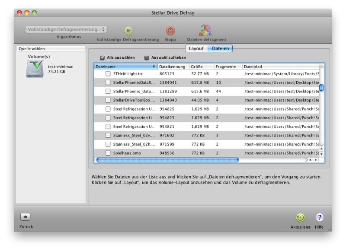
Task: Sort by the Dateikennung column header
Action: tap(173, 67)
